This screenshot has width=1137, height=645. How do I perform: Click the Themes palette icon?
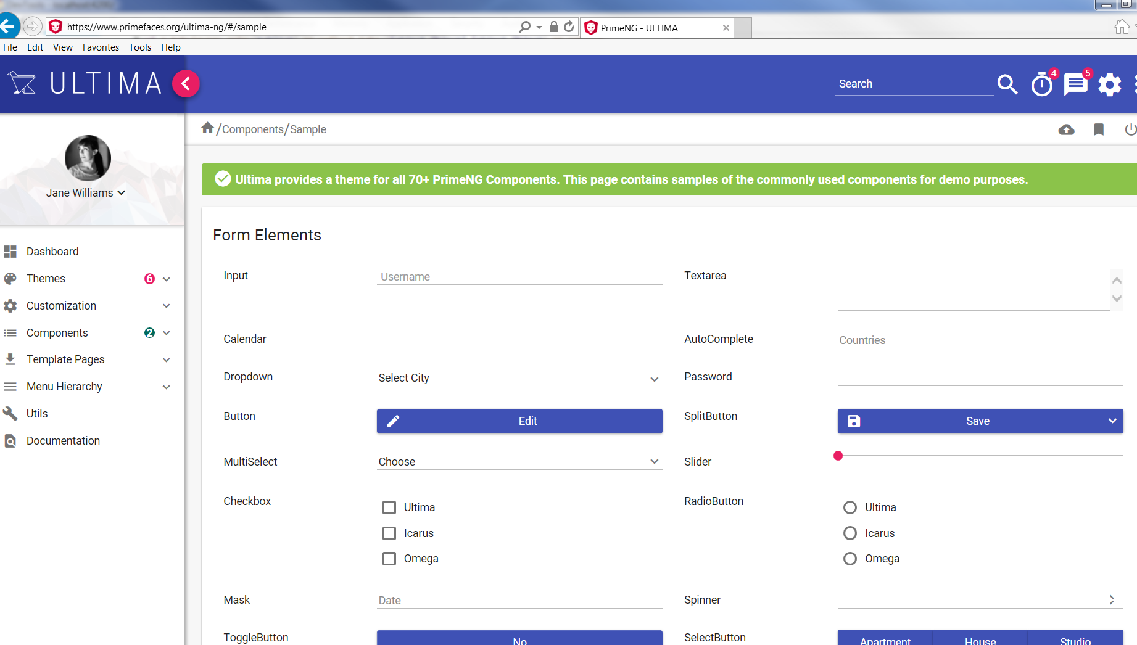(10, 279)
